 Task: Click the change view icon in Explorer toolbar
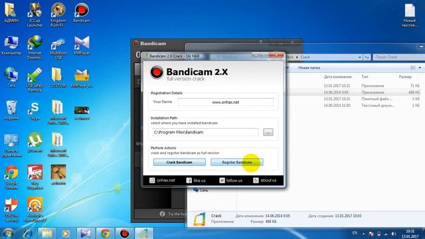413,68
